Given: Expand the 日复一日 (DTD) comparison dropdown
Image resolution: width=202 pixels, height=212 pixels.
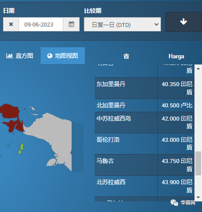Looking at the screenshot, I should (x=122, y=24).
